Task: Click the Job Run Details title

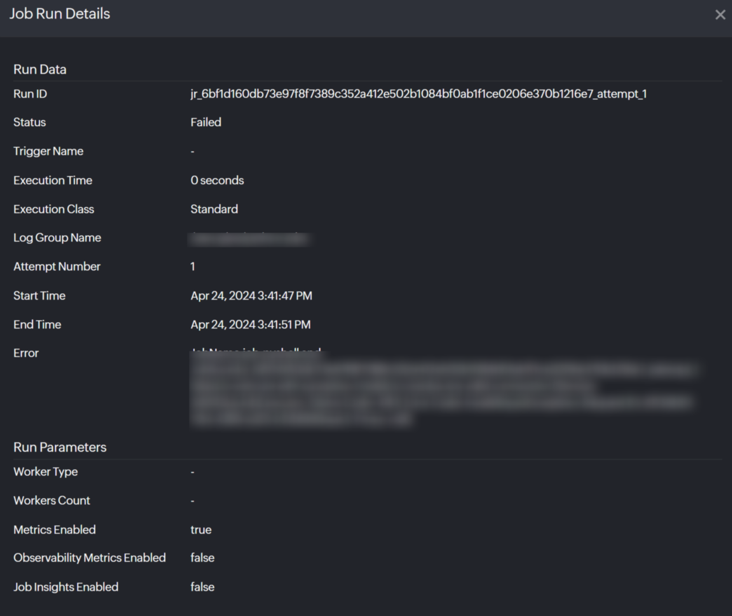Action: tap(60, 14)
